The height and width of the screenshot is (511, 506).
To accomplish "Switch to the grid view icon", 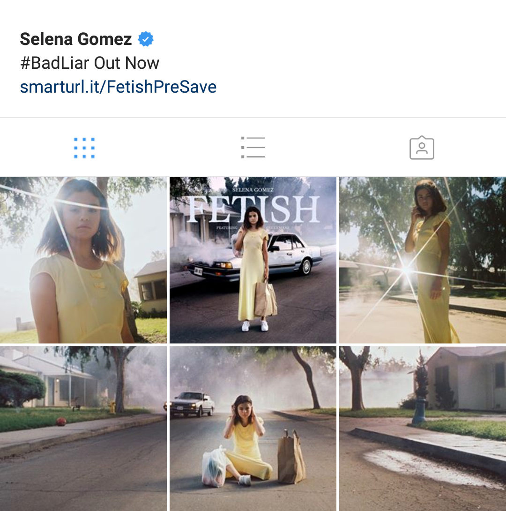I will tap(84, 148).
